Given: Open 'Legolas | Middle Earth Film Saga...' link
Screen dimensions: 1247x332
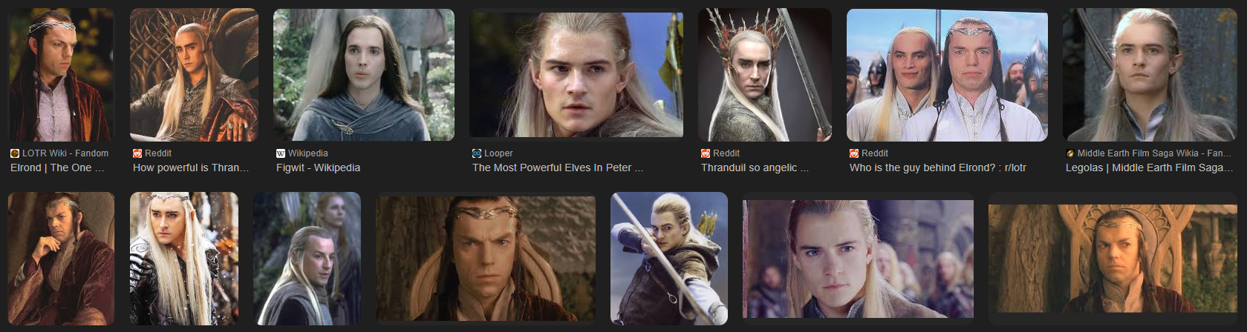Looking at the screenshot, I should [1149, 167].
